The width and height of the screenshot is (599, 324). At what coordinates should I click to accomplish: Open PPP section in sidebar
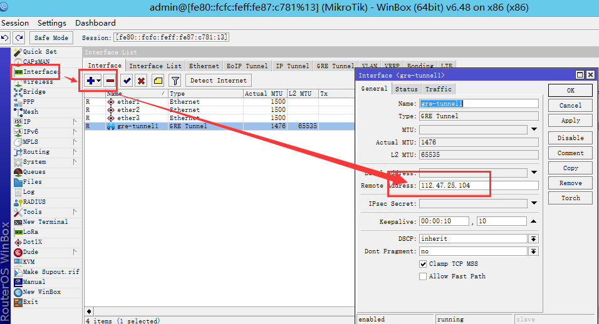click(29, 102)
